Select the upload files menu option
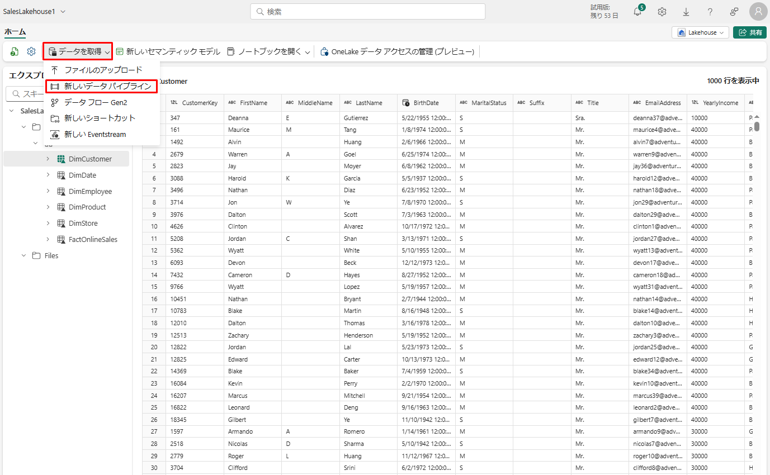This screenshot has width=770, height=475. tap(103, 70)
